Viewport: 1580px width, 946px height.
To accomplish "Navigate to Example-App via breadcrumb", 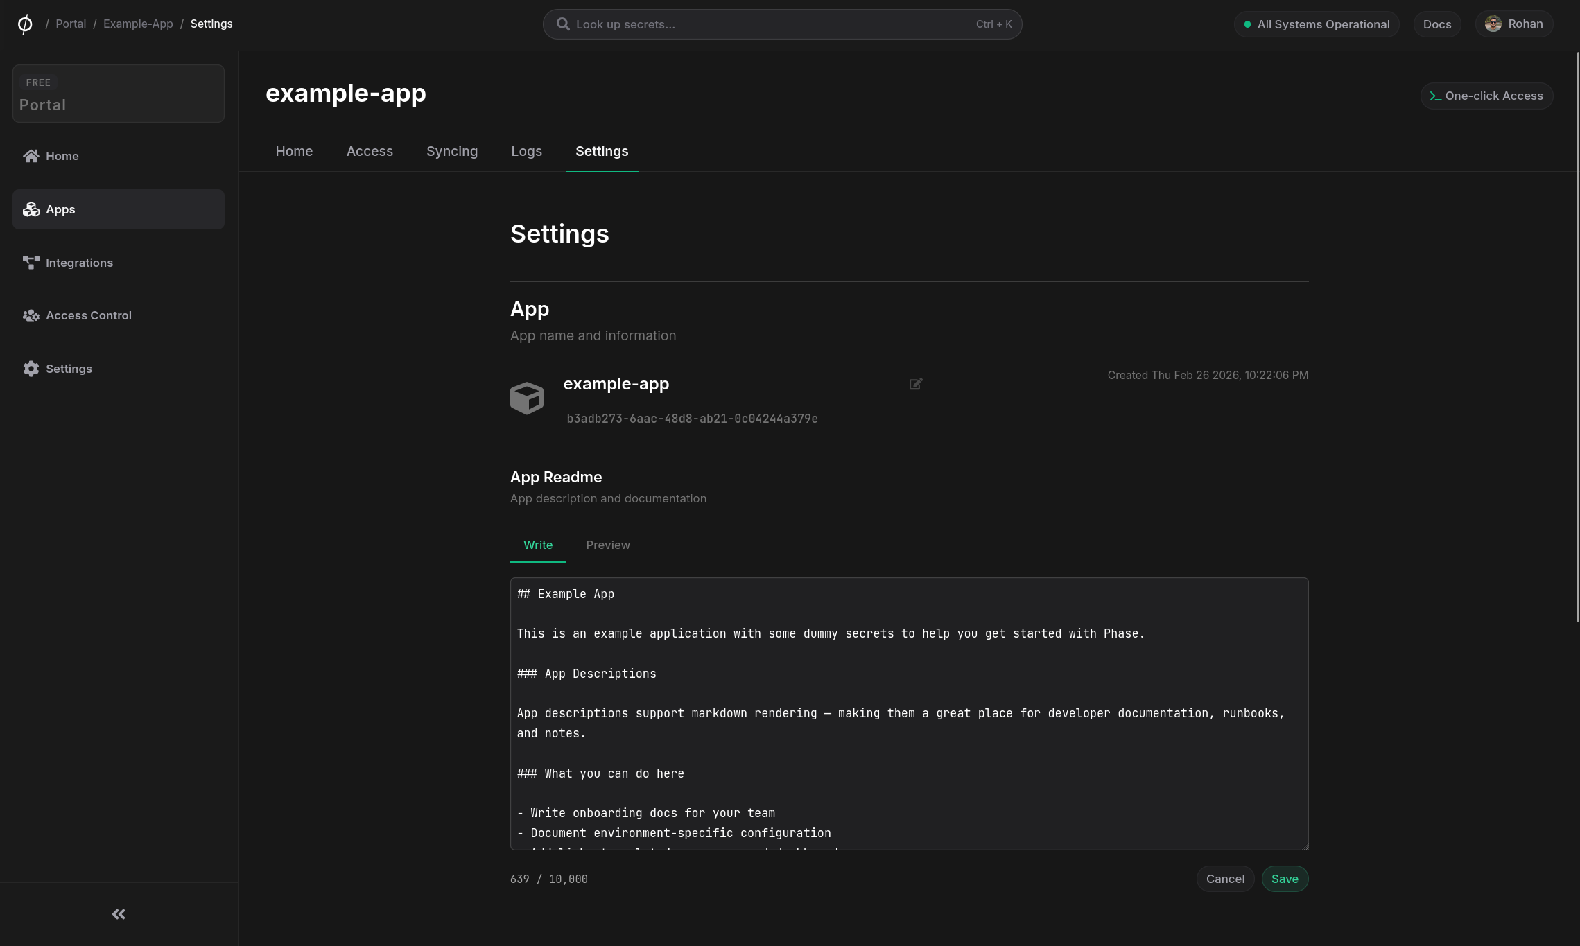I will click(x=137, y=24).
